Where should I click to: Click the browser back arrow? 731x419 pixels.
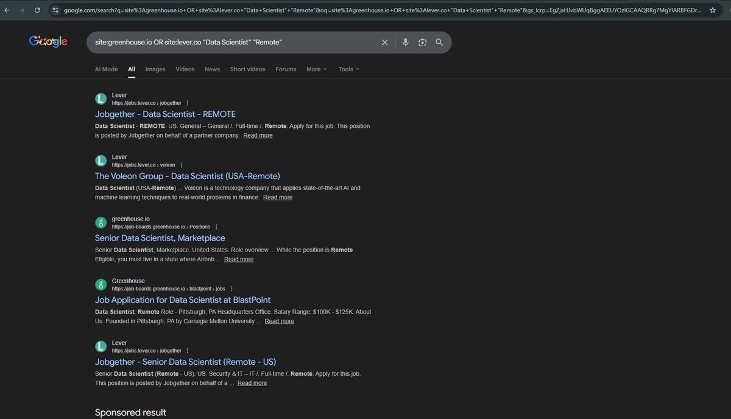7,10
